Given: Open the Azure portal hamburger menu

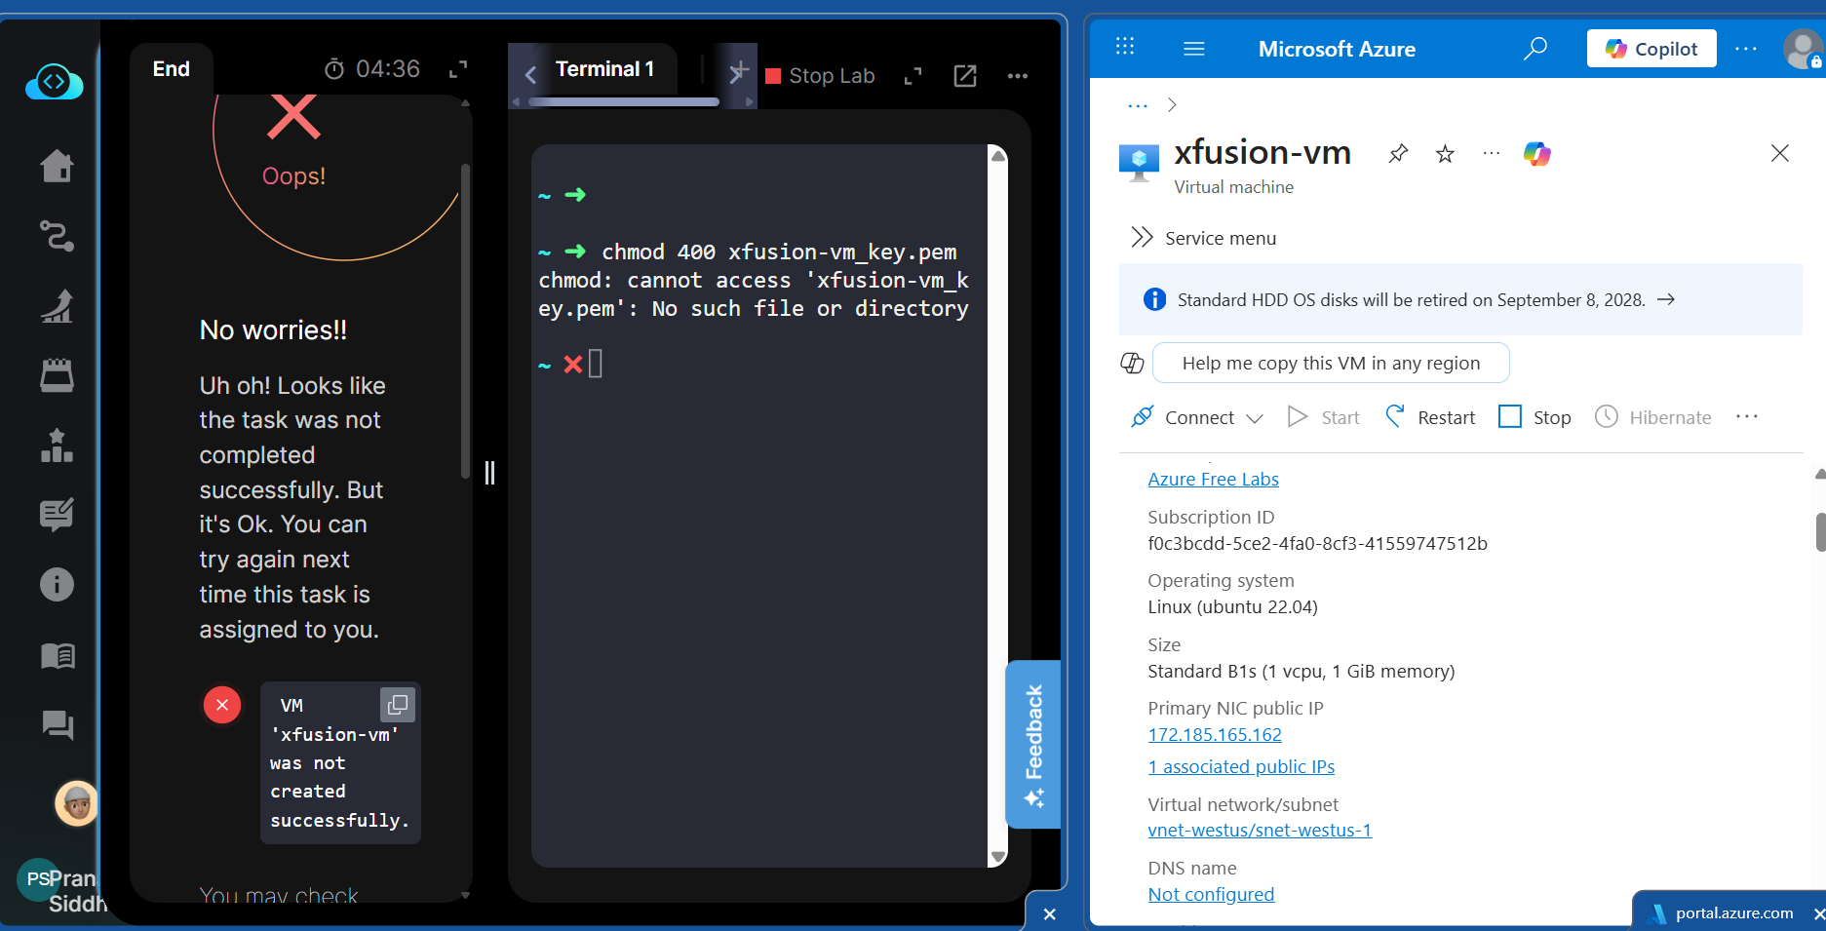Looking at the screenshot, I should [x=1194, y=49].
